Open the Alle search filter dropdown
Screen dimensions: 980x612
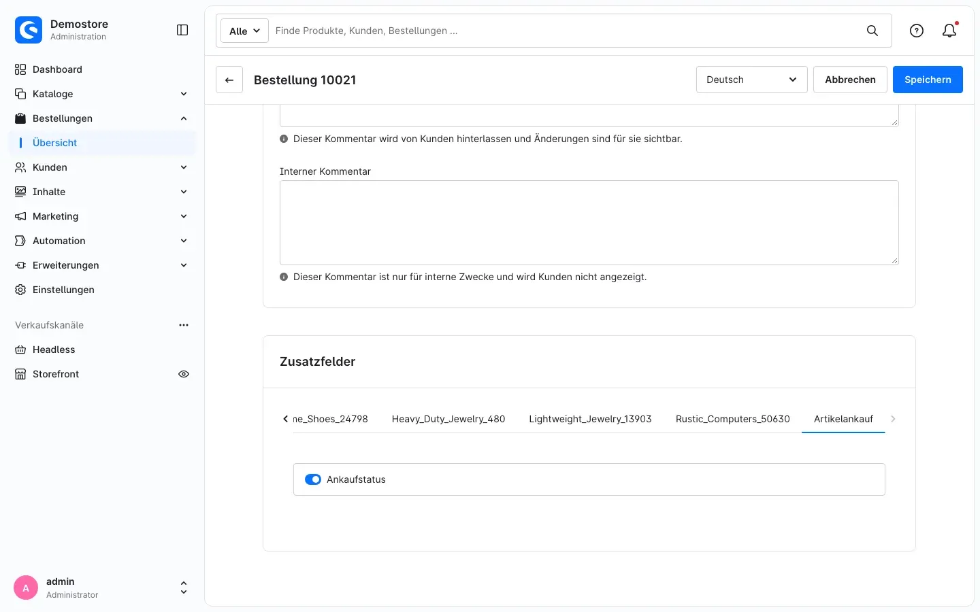tap(244, 31)
